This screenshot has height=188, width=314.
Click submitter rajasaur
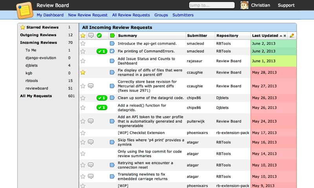[194, 61]
